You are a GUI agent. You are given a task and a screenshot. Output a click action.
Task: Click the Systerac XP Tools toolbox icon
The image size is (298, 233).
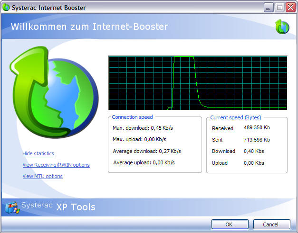[x=12, y=207]
